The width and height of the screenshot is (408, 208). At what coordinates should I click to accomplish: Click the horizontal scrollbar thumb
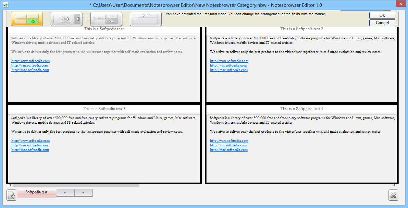(x=76, y=185)
